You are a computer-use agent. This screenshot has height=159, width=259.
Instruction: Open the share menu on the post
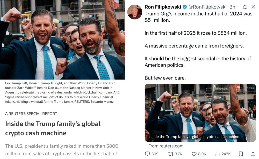pos(253,154)
